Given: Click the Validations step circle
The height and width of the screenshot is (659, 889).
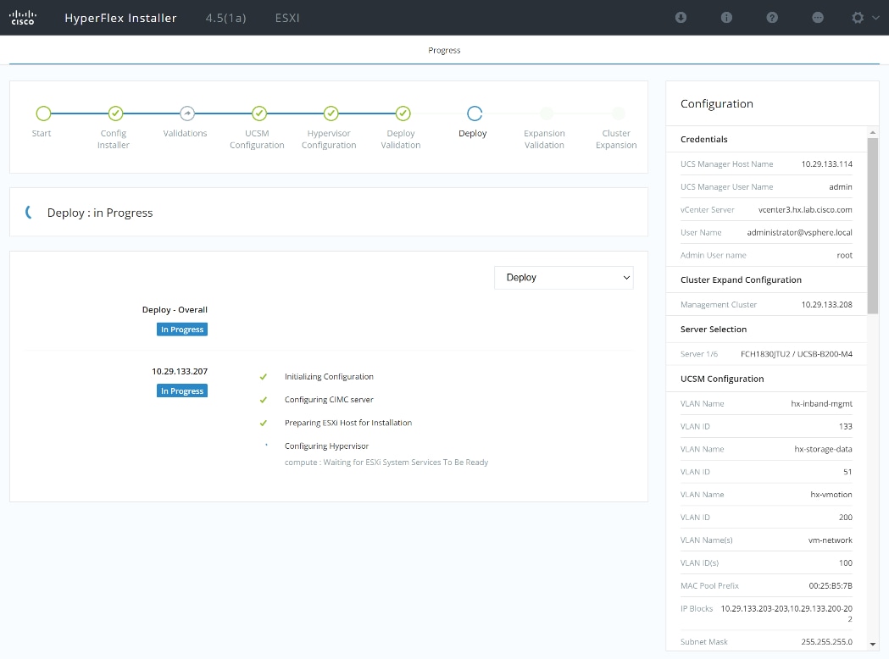Looking at the screenshot, I should [187, 114].
